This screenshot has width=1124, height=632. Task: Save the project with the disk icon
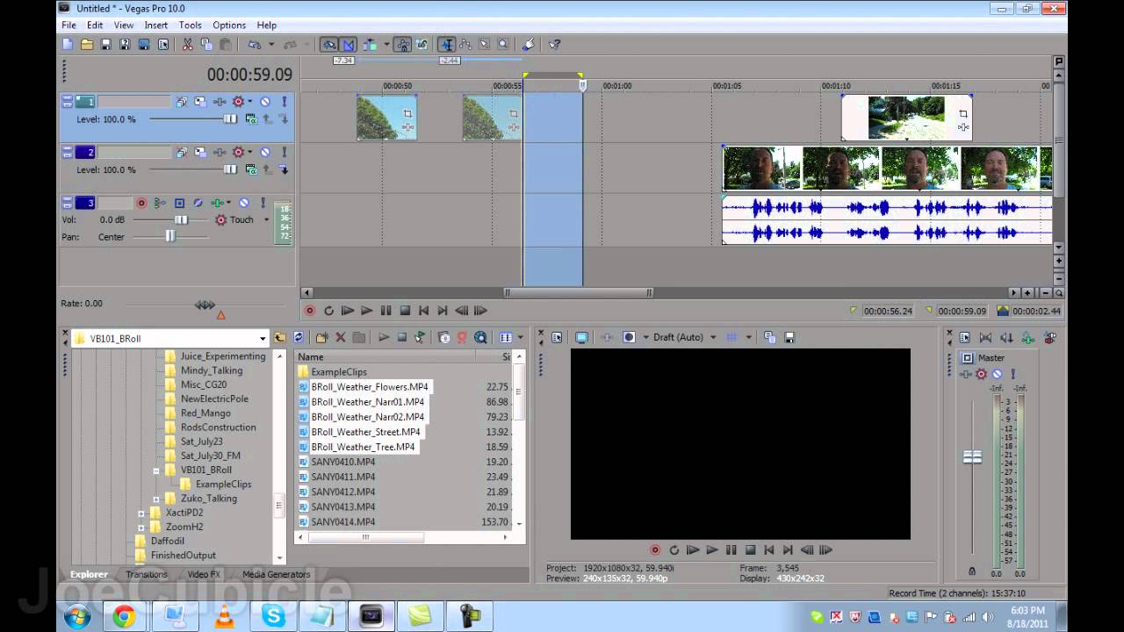pos(105,44)
